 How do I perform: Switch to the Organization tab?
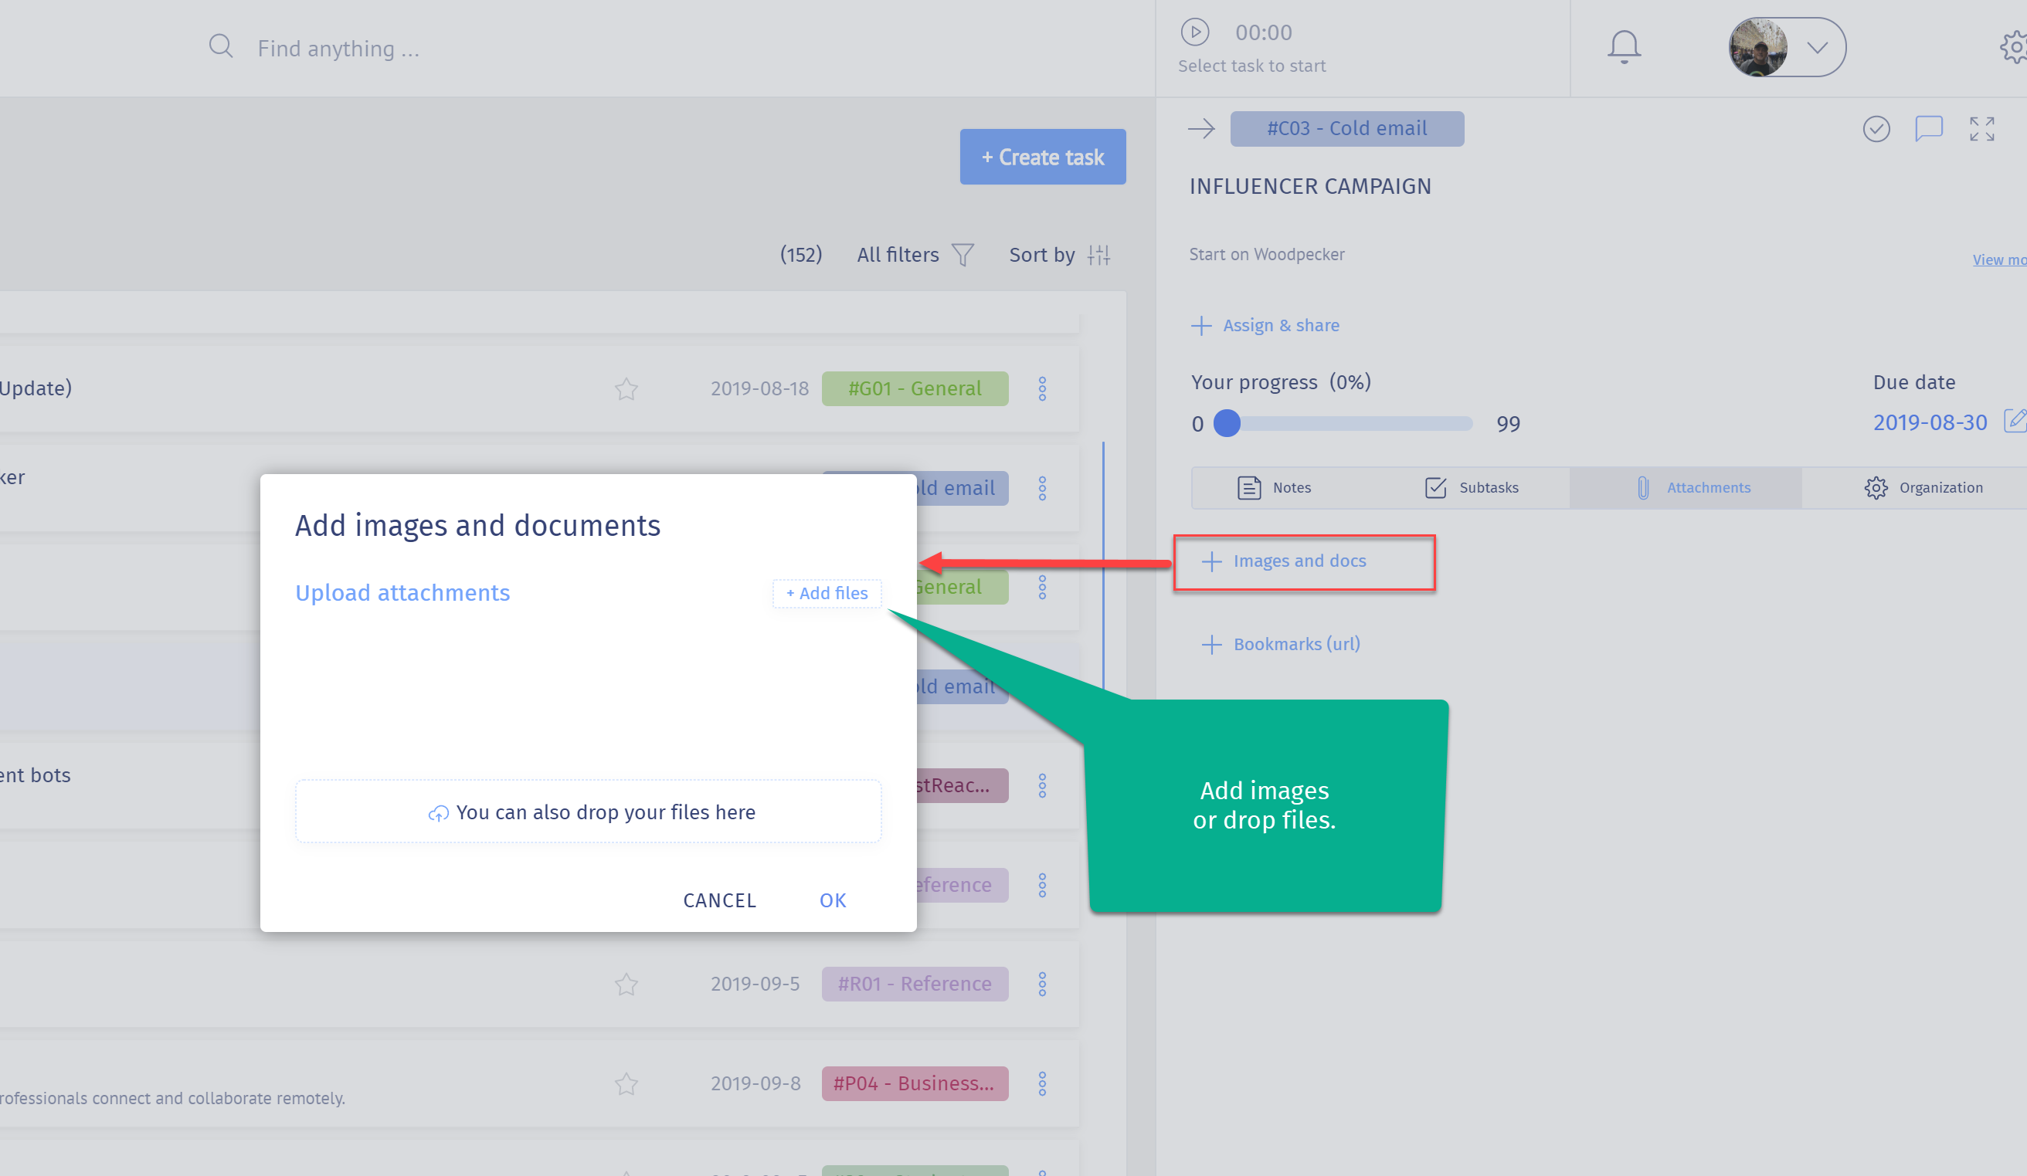[1923, 487]
